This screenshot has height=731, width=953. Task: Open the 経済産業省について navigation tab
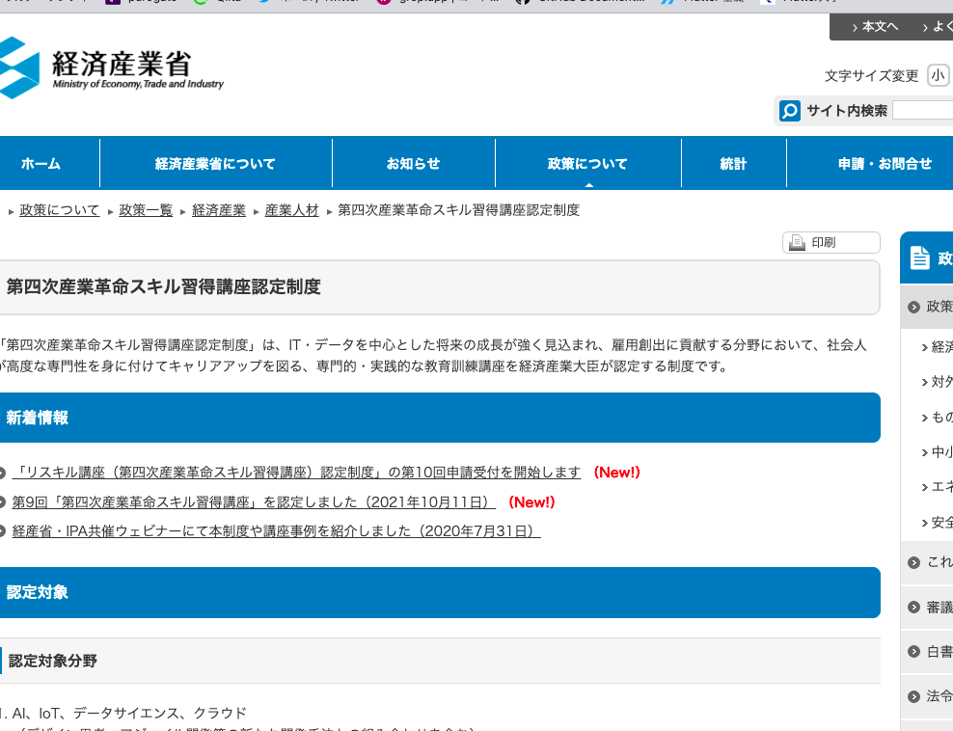click(x=216, y=163)
